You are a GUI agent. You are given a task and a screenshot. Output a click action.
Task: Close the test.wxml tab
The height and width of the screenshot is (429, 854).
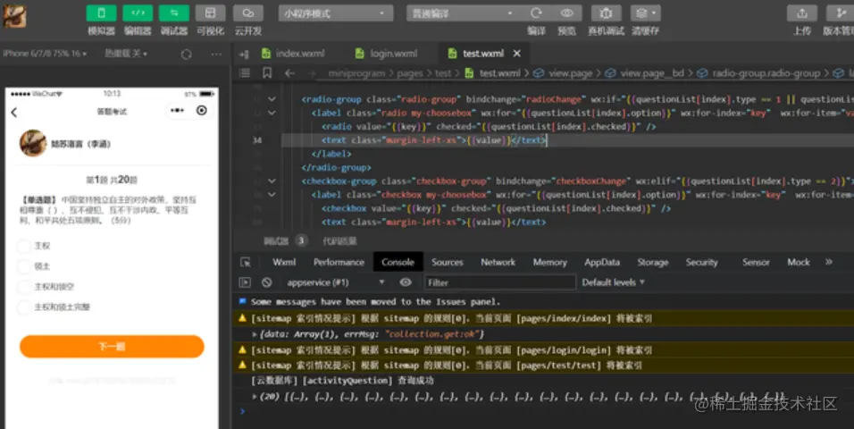pos(517,54)
